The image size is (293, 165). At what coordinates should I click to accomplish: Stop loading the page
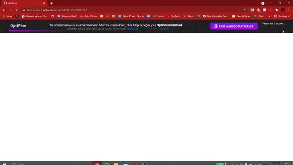point(16,10)
